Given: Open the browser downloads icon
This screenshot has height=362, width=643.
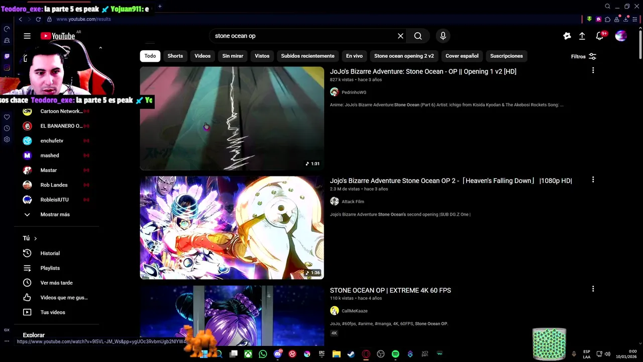Looking at the screenshot, I should (625, 19).
